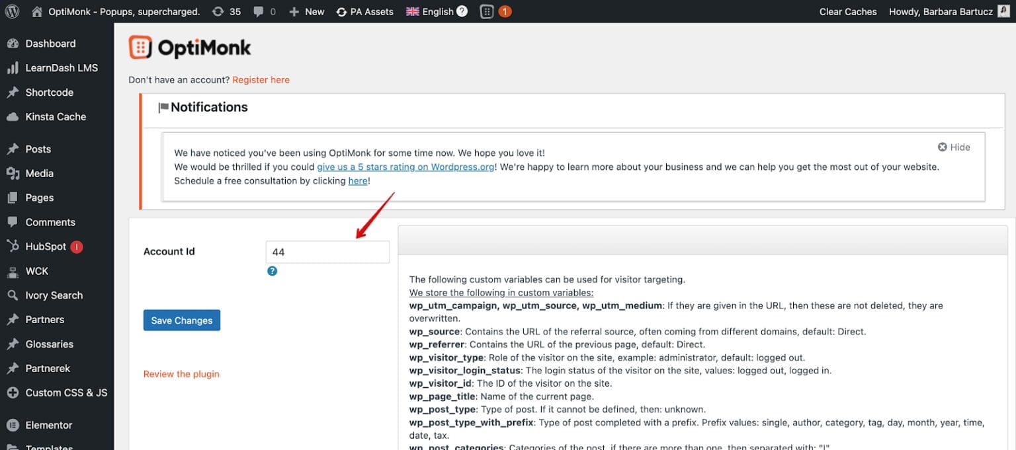Viewport: 1016px width, 450px height.
Task: Click the Save Changes button
Action: [182, 320]
